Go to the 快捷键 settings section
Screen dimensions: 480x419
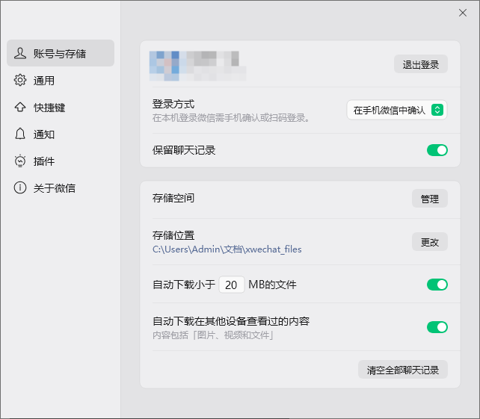(61, 107)
